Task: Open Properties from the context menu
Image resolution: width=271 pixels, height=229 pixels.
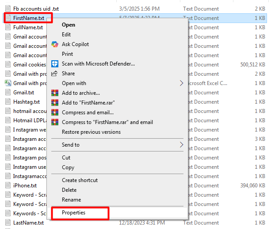Action: pyautogui.click(x=74, y=213)
